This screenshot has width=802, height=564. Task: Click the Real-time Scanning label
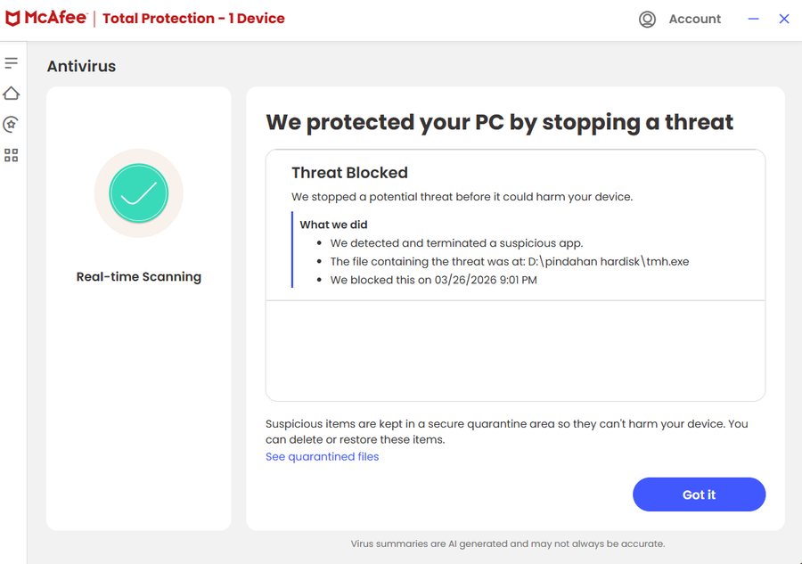[x=139, y=277]
